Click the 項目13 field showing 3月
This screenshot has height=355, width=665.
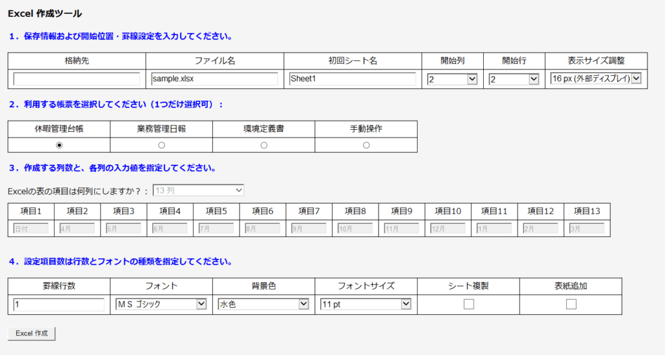586,228
